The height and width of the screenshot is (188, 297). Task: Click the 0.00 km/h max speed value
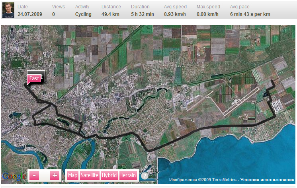207,14
